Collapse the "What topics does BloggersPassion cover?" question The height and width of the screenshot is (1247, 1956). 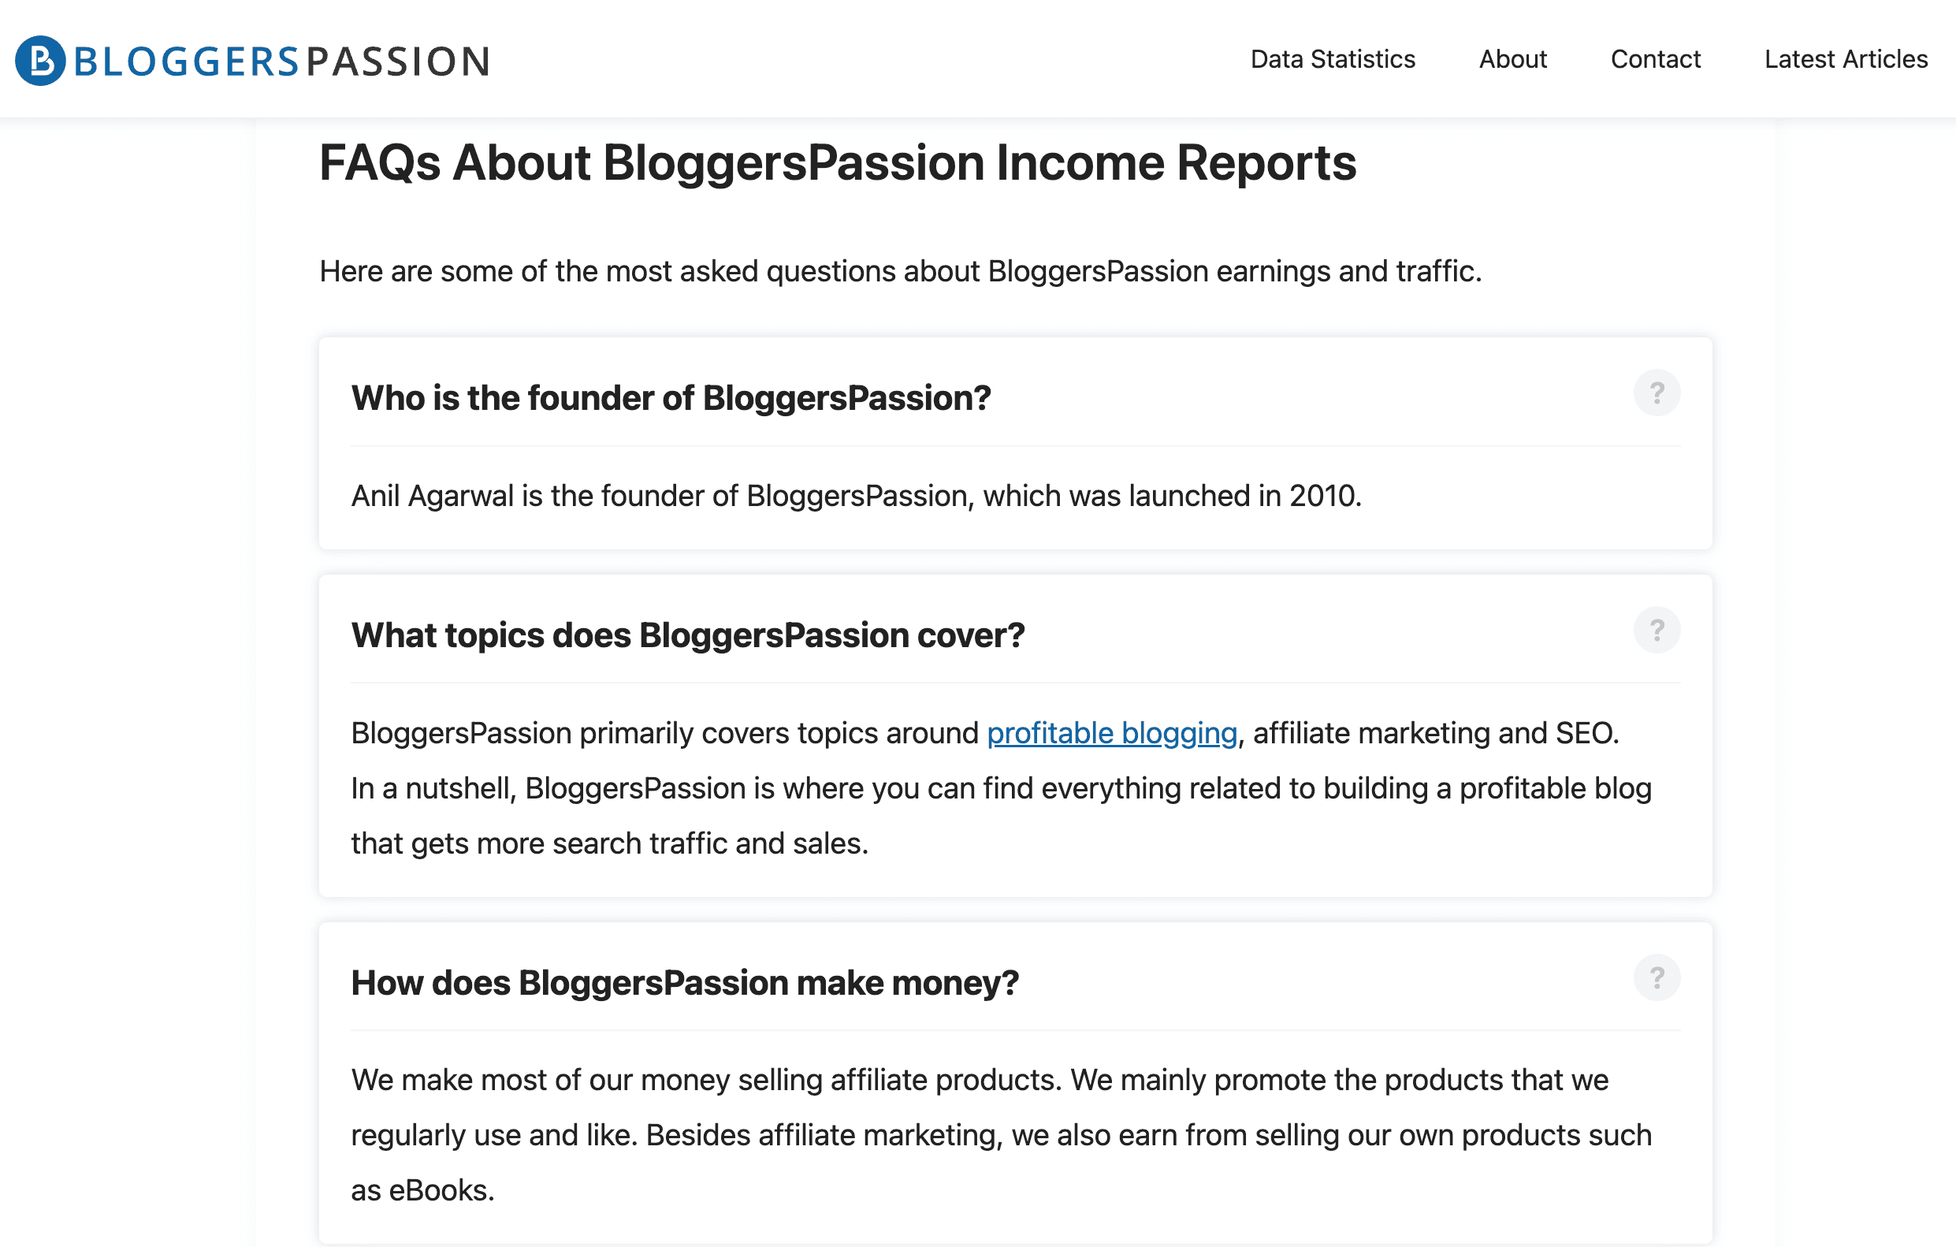[x=688, y=635]
